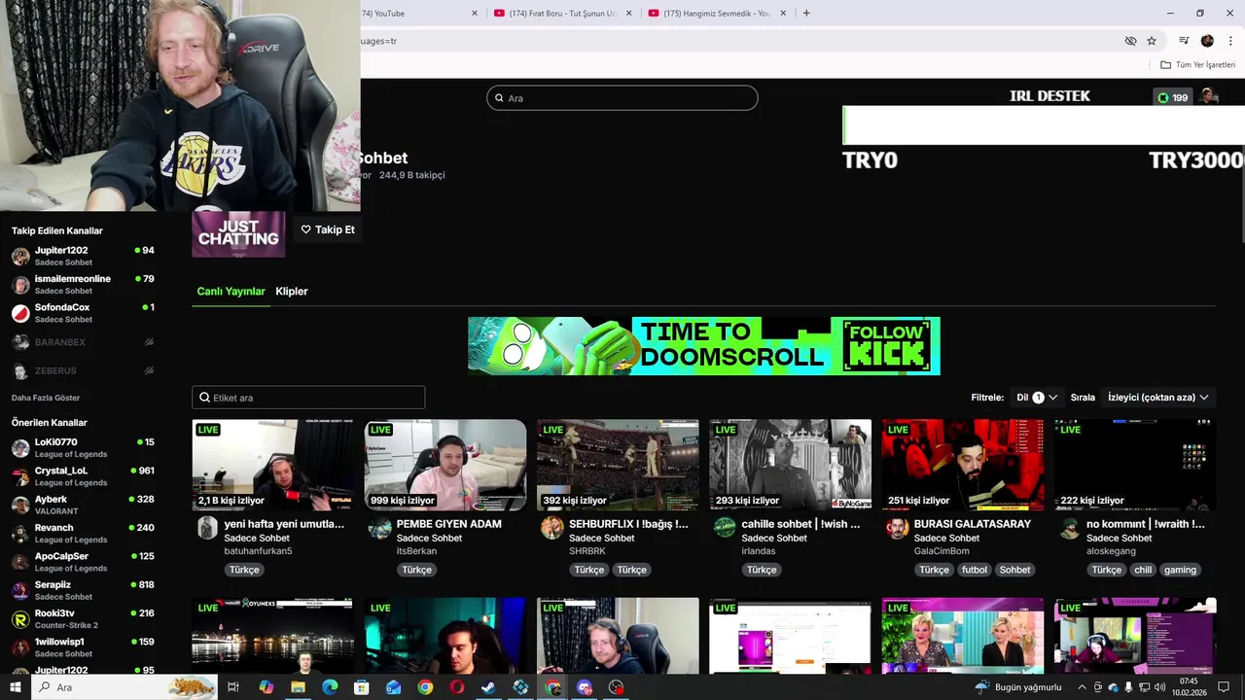Open the Dil language filter dropdown
Viewport: 1245px width, 700px height.
pyautogui.click(x=1037, y=398)
